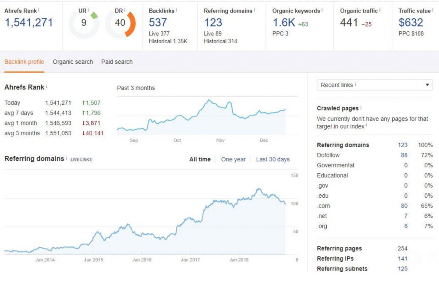Click 'Jan 2017' on the referring domains chart axis
The width and height of the screenshot is (439, 288).
[x=190, y=260]
